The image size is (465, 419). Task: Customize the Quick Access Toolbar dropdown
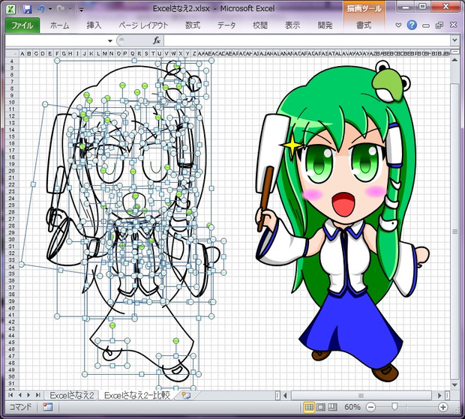[x=81, y=10]
